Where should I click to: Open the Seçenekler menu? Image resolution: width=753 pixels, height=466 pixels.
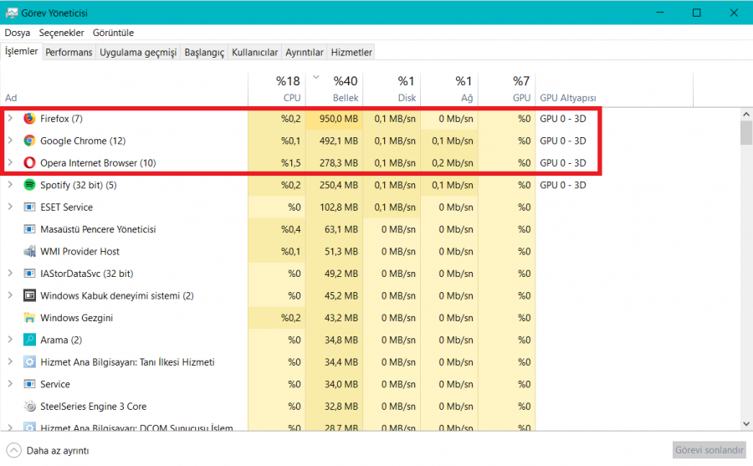(62, 33)
